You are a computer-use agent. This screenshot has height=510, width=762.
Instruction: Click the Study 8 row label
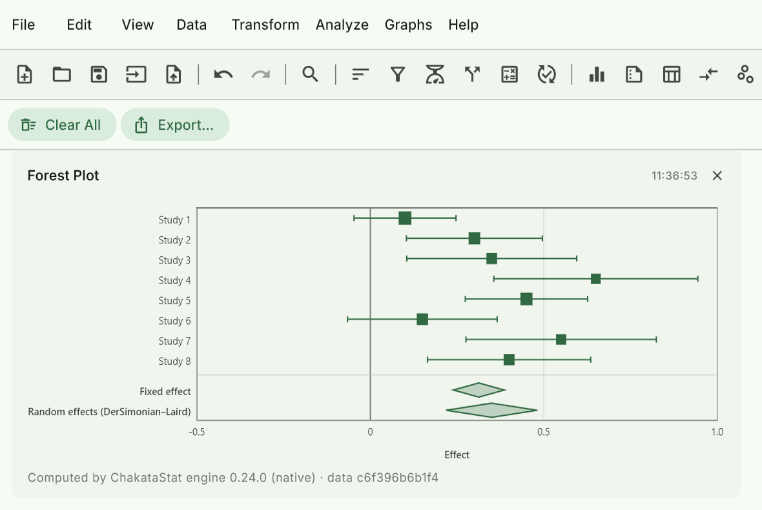coord(174,362)
